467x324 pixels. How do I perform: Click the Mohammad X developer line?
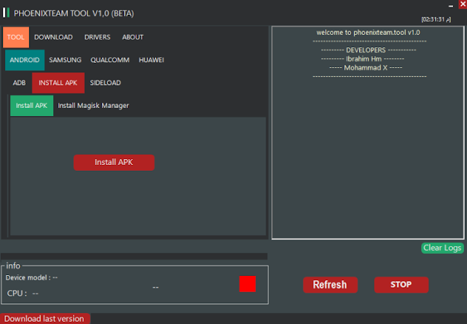click(366, 68)
